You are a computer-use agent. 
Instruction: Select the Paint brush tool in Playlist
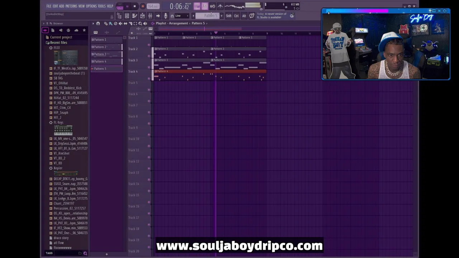pos(110,23)
